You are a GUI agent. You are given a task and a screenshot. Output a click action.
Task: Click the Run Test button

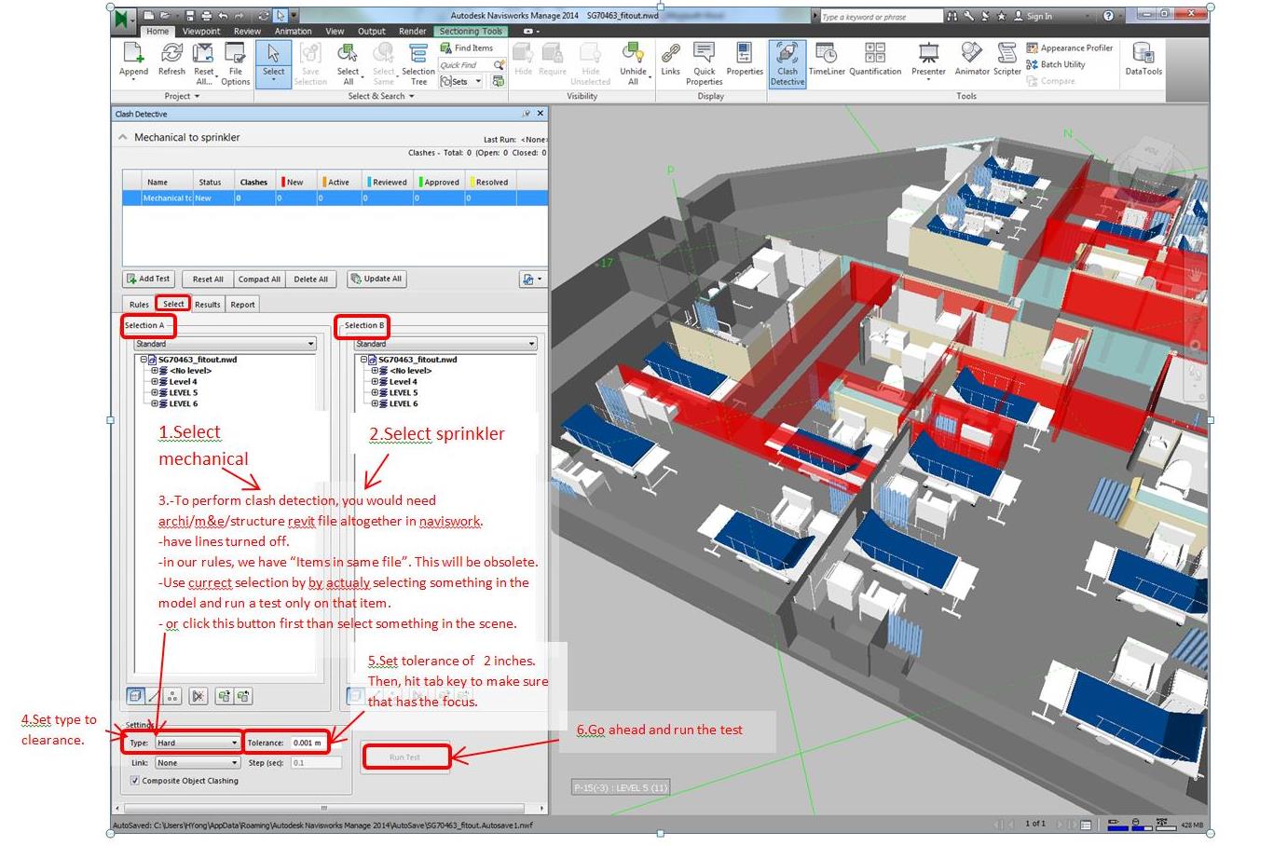[405, 757]
